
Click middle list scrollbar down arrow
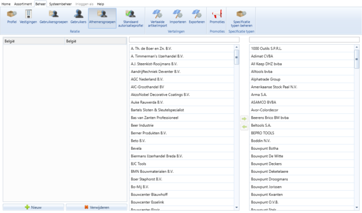tap(236, 207)
